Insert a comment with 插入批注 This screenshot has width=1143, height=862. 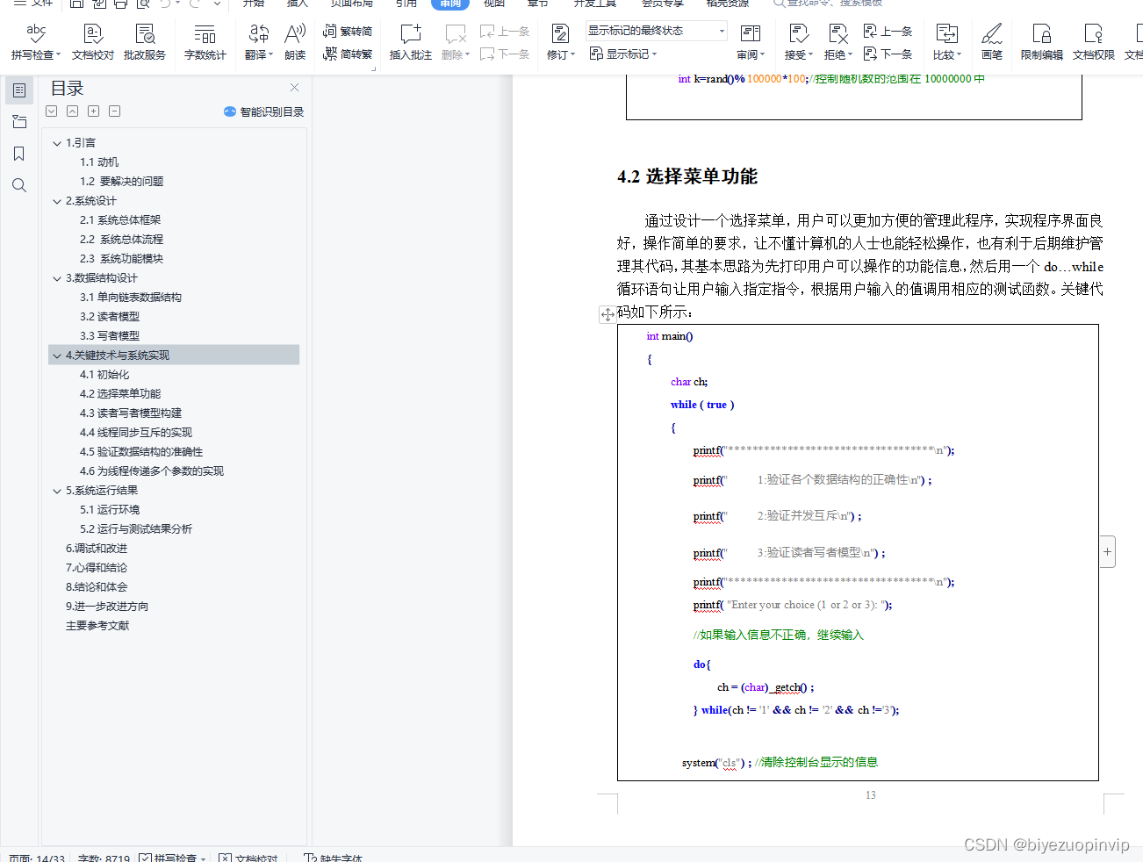tap(410, 41)
